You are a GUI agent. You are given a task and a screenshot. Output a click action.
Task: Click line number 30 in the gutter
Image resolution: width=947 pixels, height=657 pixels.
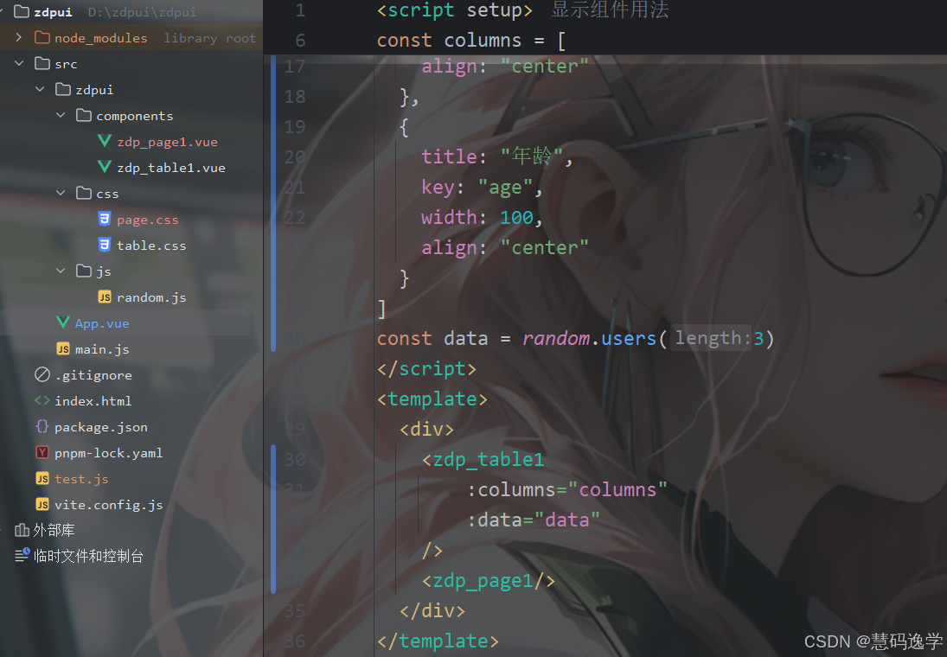click(x=295, y=460)
